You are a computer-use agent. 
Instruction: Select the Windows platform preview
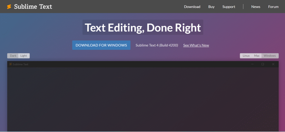coord(270,56)
